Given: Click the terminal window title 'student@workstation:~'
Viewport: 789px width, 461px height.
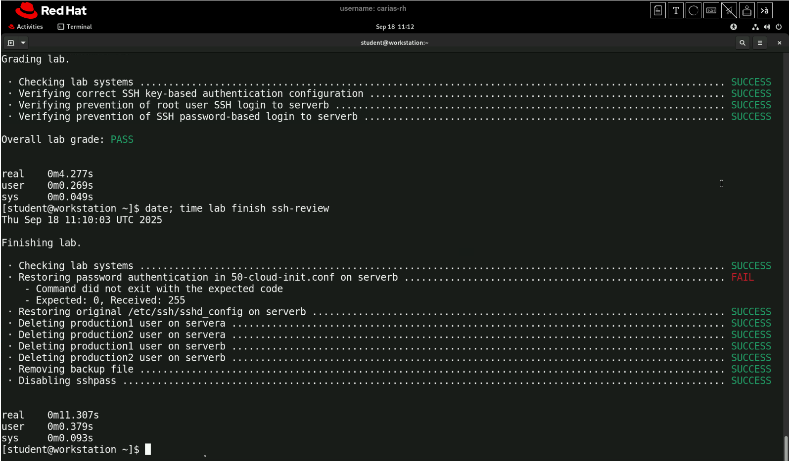Looking at the screenshot, I should pyautogui.click(x=394, y=43).
